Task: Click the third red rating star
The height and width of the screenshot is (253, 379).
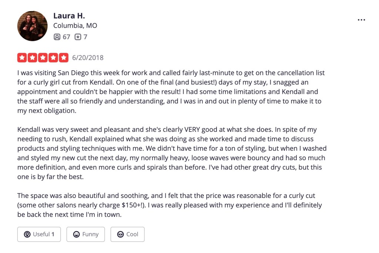Action: click(43, 58)
